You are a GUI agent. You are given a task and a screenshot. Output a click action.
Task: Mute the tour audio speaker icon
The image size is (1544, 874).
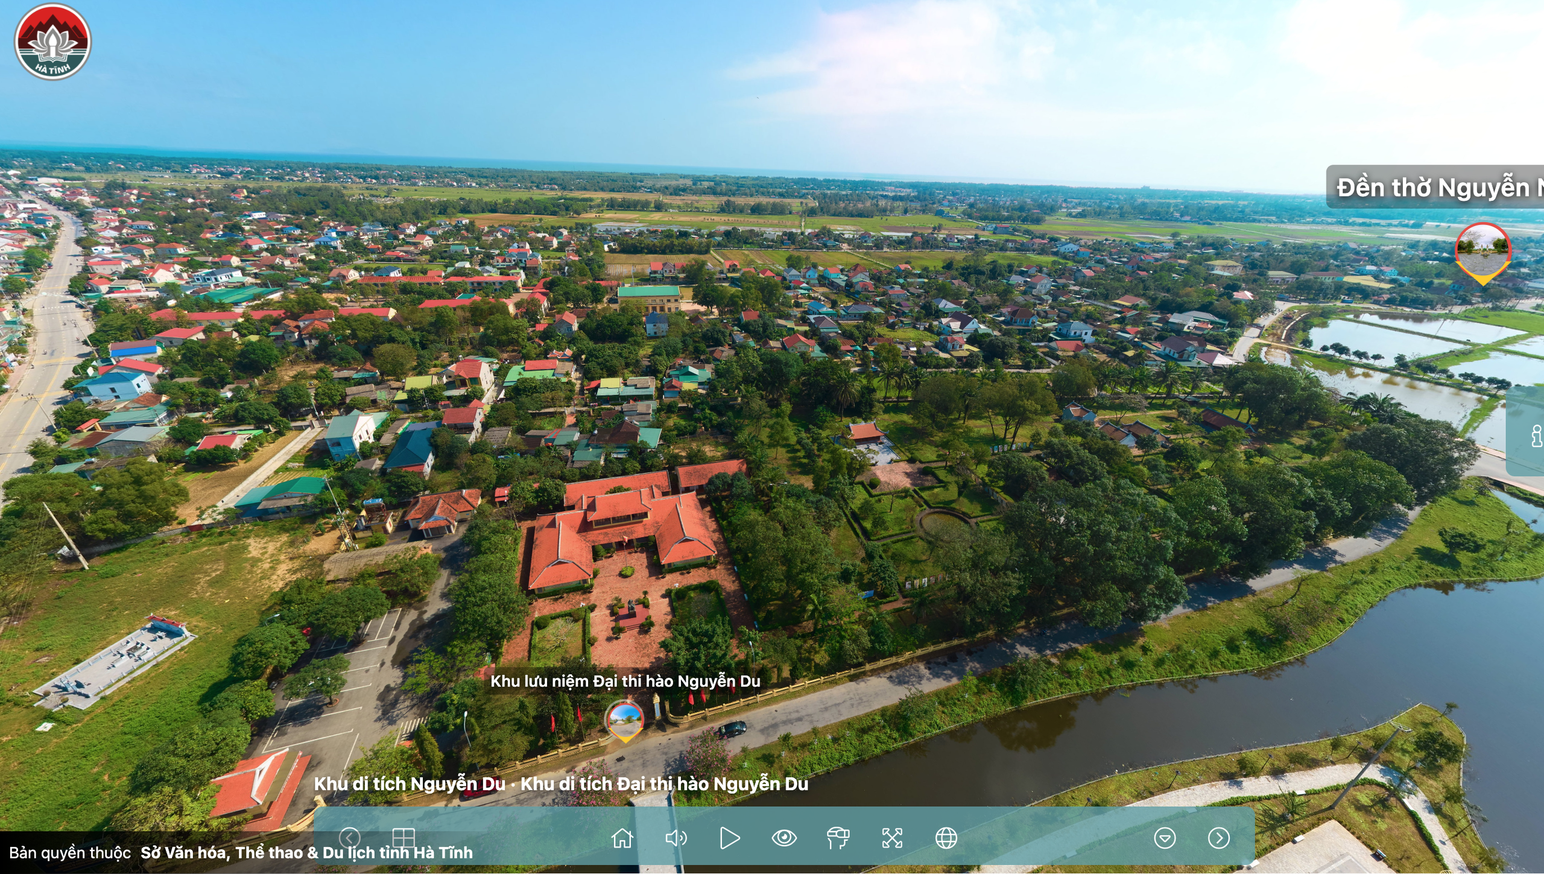pos(675,838)
